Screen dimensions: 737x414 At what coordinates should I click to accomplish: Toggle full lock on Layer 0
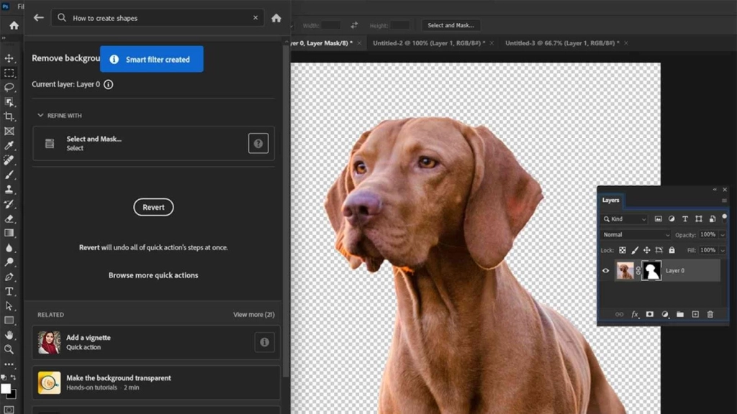(x=672, y=250)
